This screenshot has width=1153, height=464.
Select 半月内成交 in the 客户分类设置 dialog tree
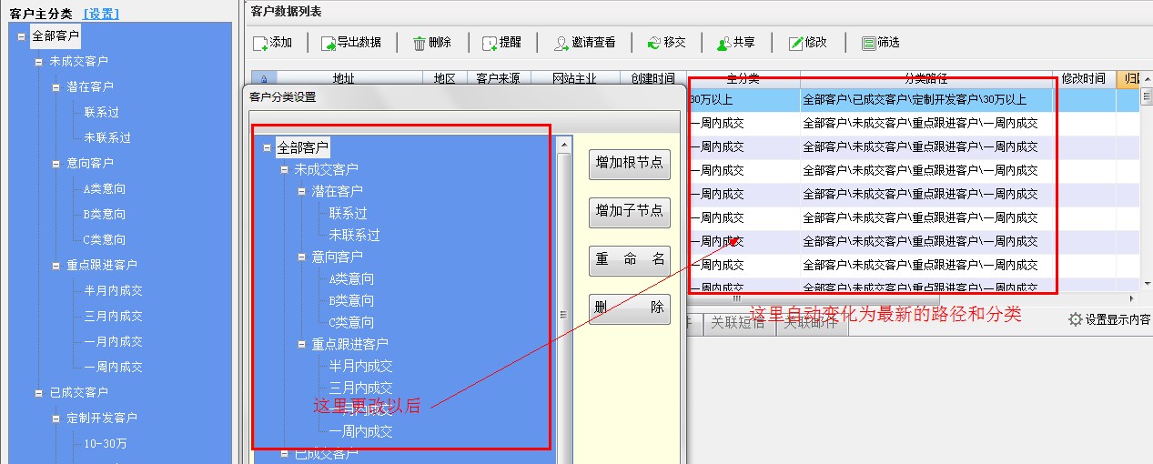click(361, 366)
